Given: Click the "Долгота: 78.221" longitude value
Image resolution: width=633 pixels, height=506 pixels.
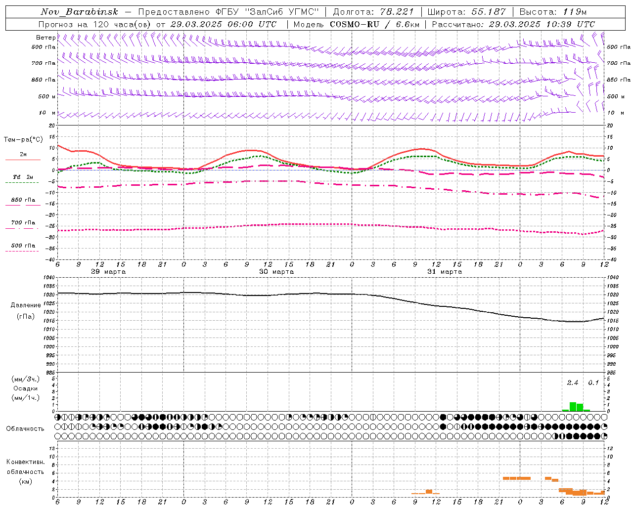Looking at the screenshot, I should [373, 12].
